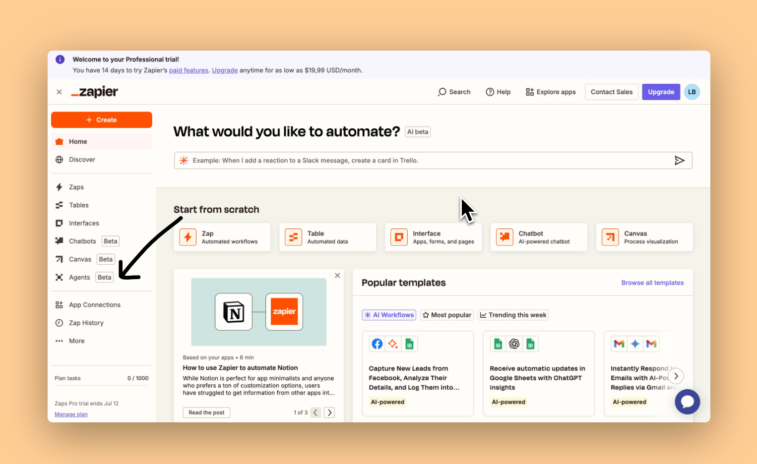The height and width of the screenshot is (464, 757).
Task: Create a Table from the Table card
Action: [328, 237]
